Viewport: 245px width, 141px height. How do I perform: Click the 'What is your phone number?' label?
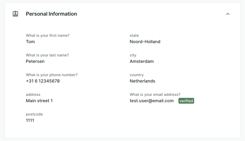(x=52, y=75)
